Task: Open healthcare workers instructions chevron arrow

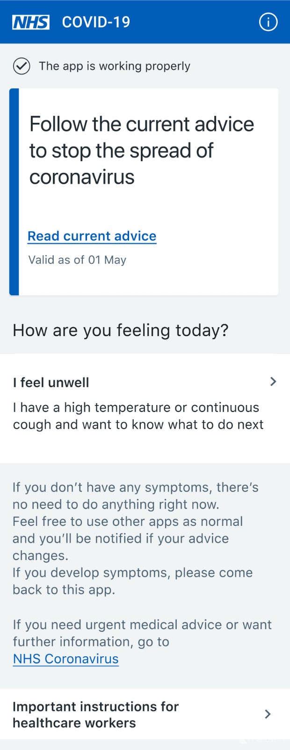Action: point(268,714)
